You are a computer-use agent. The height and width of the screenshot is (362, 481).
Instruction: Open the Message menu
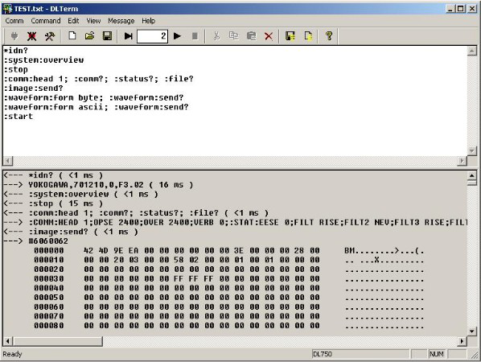click(x=121, y=21)
